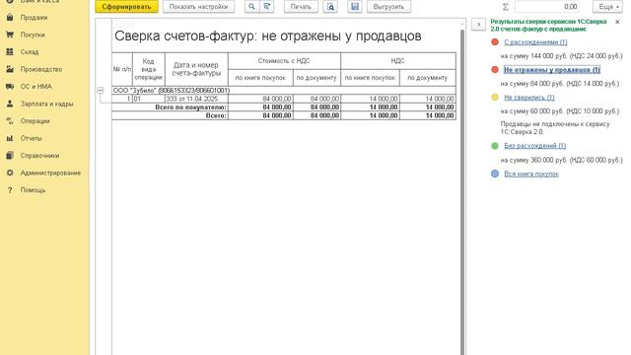Click the save diskette icon
Viewport: 631px width, 355px height.
355,7
